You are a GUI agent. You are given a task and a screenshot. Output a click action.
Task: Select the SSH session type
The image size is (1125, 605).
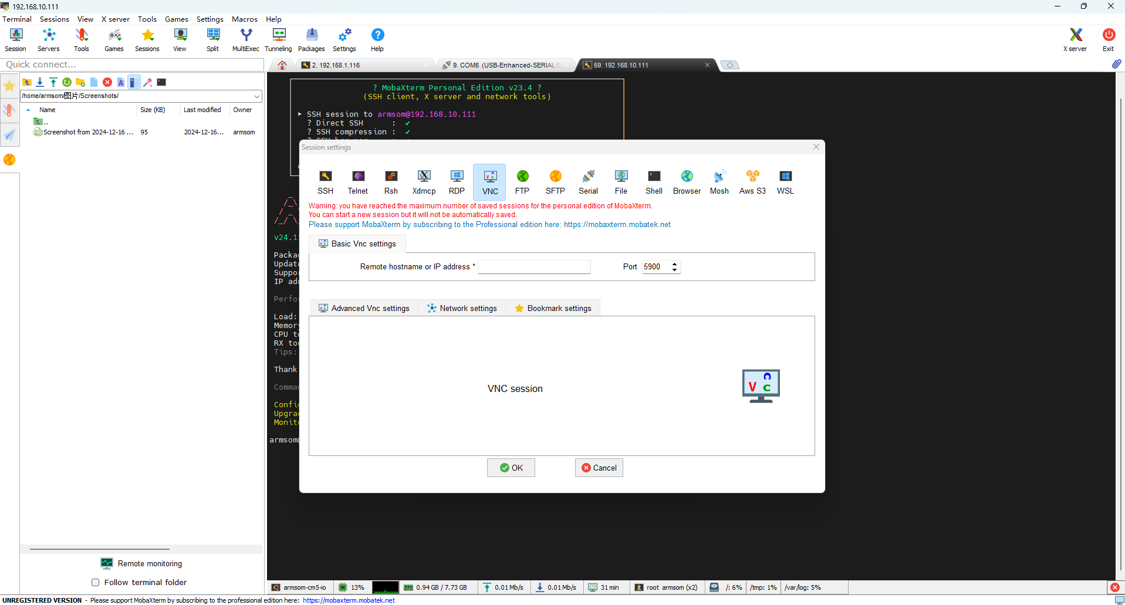coord(325,181)
